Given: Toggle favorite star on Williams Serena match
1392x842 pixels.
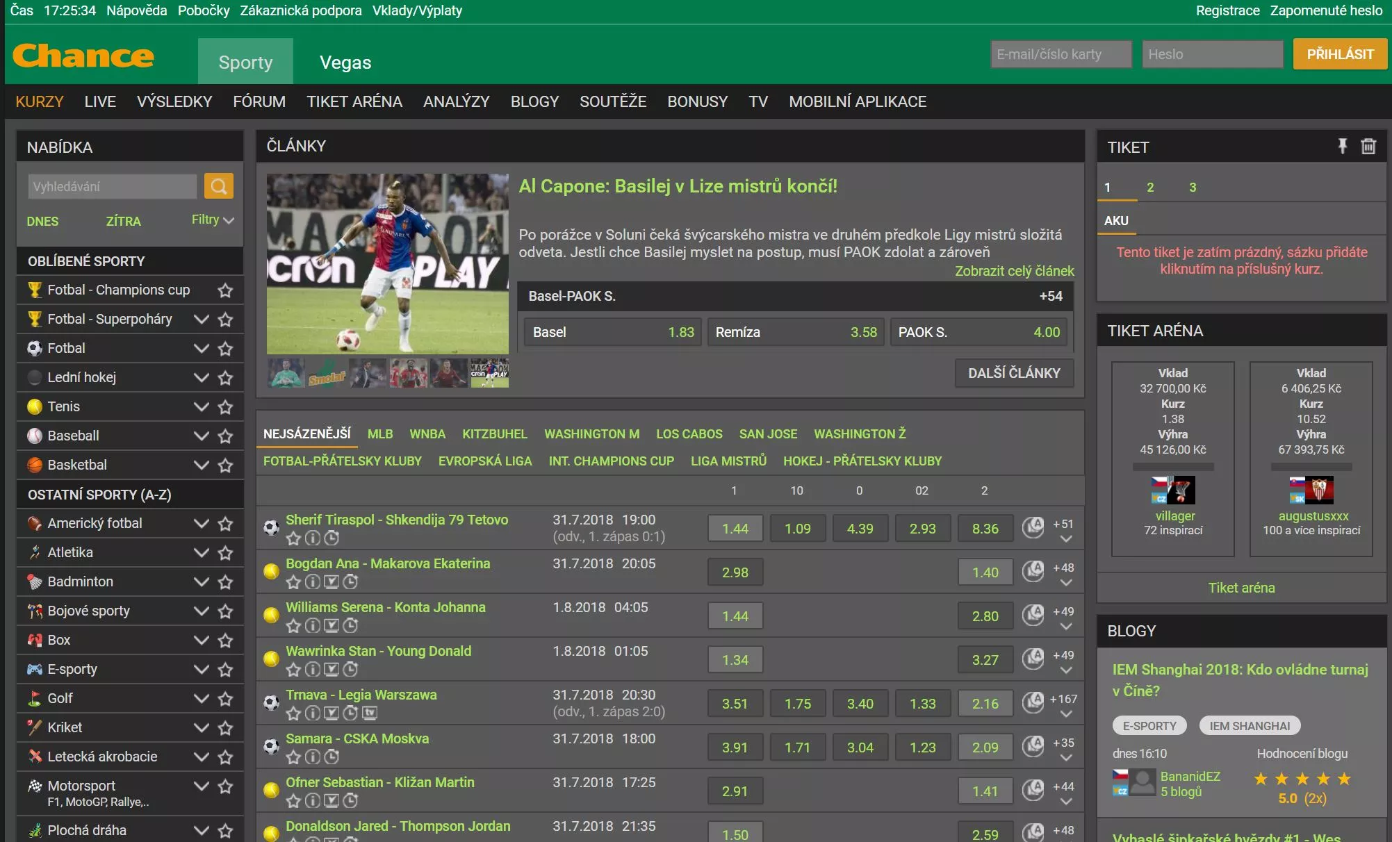Looking at the screenshot, I should point(293,625).
